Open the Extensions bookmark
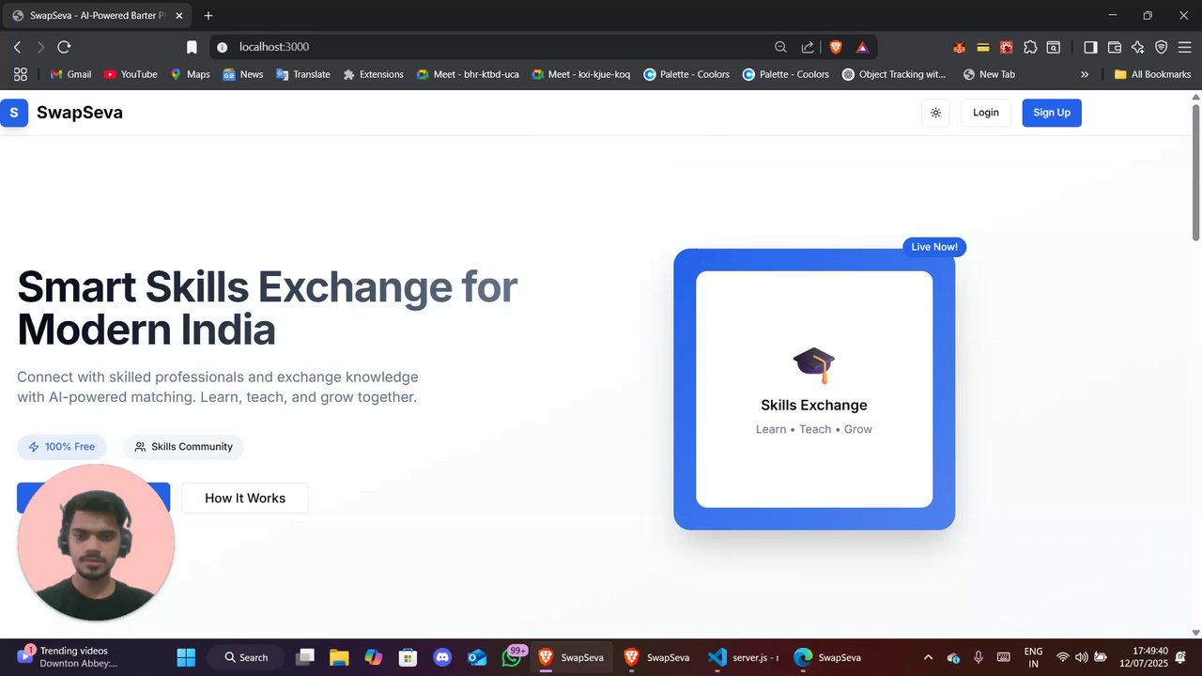Screen dimensions: 1202x676 (x=373, y=74)
